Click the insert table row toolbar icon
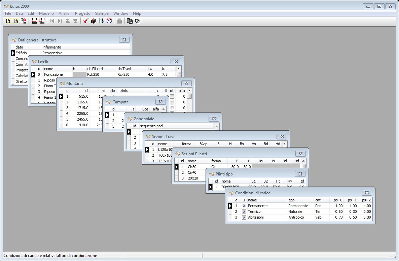This screenshot has height=261, width=399. click(x=34, y=21)
